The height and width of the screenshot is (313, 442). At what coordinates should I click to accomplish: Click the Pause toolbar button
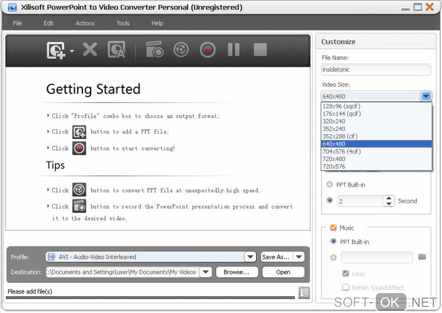coord(234,50)
